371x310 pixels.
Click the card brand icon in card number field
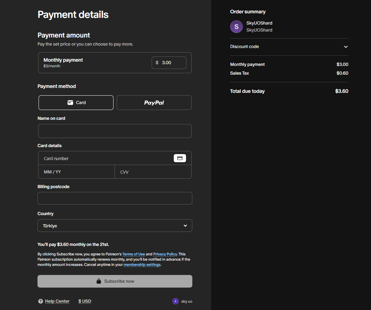click(180, 158)
